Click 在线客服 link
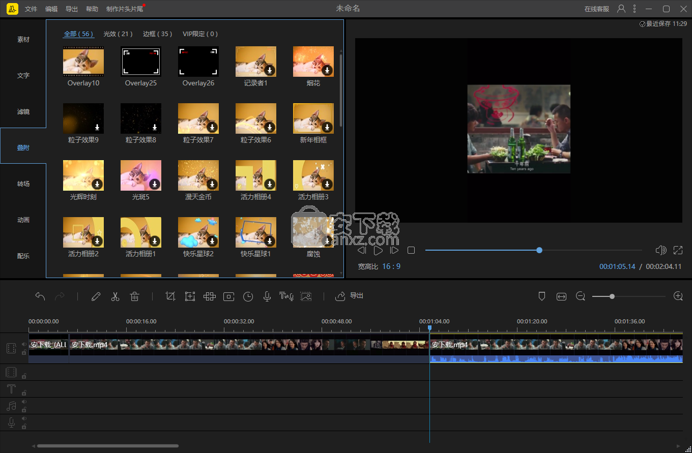692x453 pixels. [597, 9]
